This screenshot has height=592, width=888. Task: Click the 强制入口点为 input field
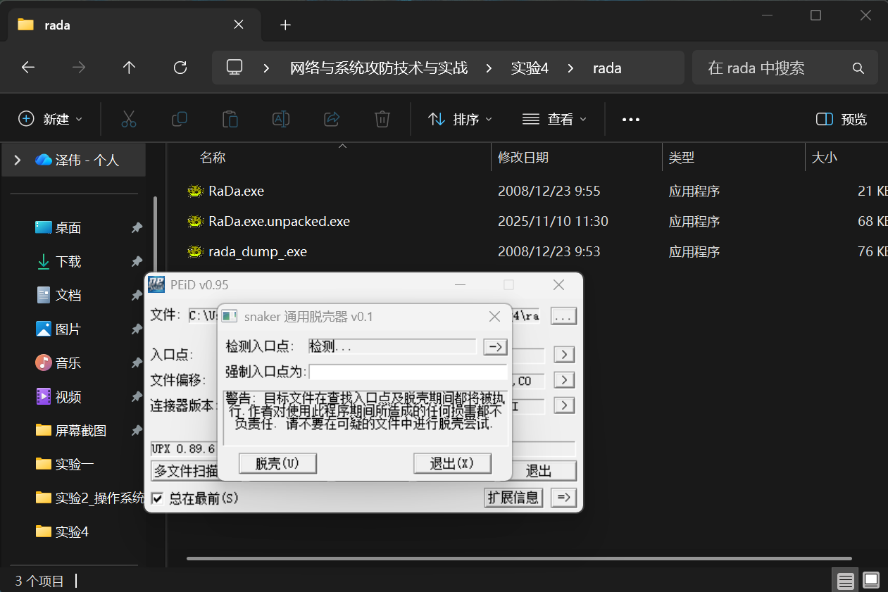coord(407,371)
